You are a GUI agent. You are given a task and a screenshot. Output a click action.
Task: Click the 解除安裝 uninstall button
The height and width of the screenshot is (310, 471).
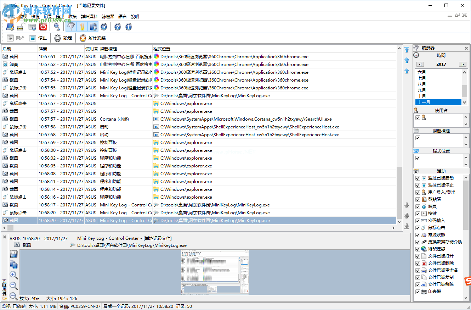coord(92,38)
